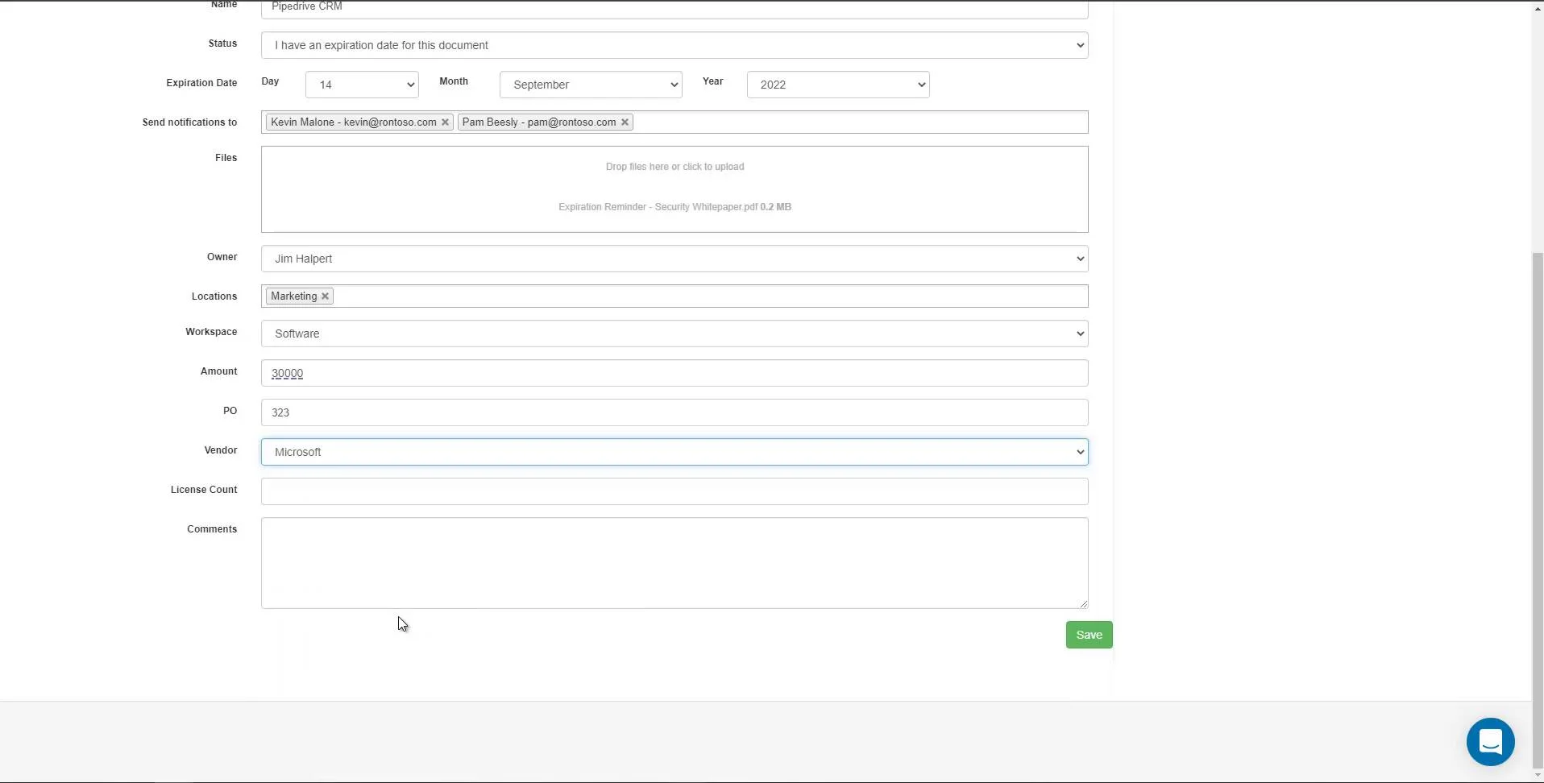Remove Kevin Malone from notification recipients
This screenshot has width=1544, height=783.
pyautogui.click(x=446, y=122)
